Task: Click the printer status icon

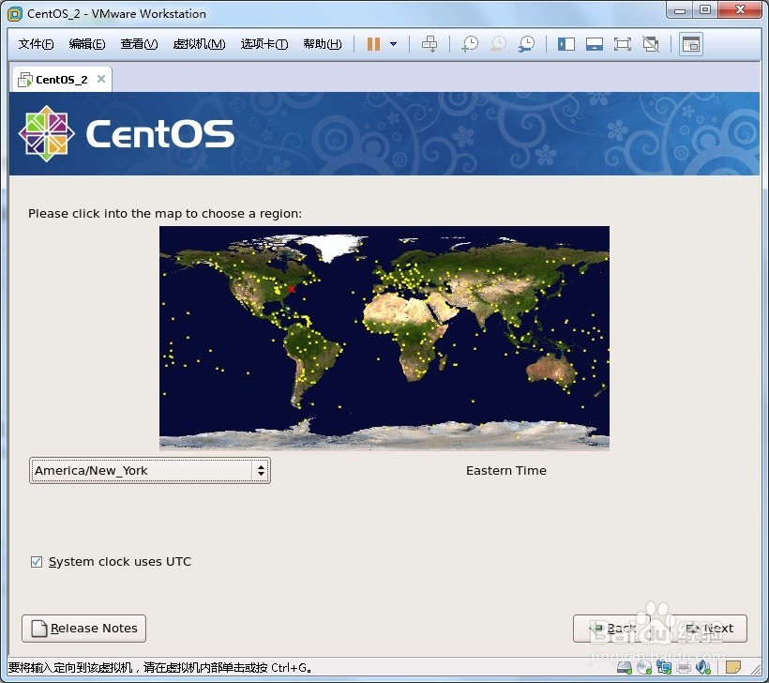Action: (683, 668)
